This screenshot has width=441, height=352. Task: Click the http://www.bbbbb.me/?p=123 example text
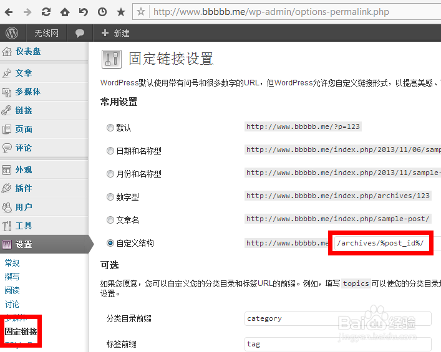[x=303, y=126]
